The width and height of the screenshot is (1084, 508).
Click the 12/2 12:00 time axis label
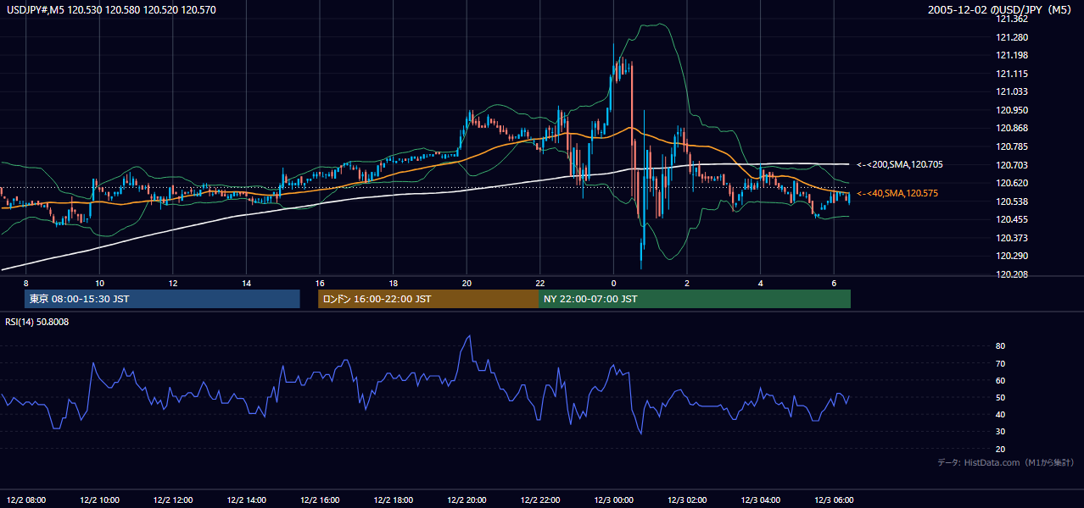(173, 500)
